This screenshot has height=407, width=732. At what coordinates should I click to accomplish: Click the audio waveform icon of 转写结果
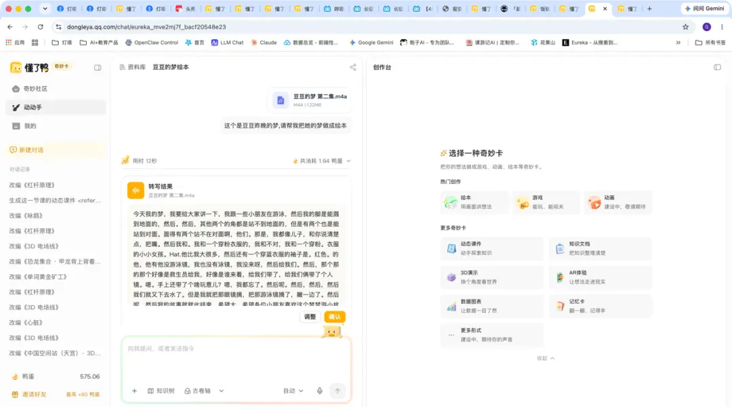136,190
